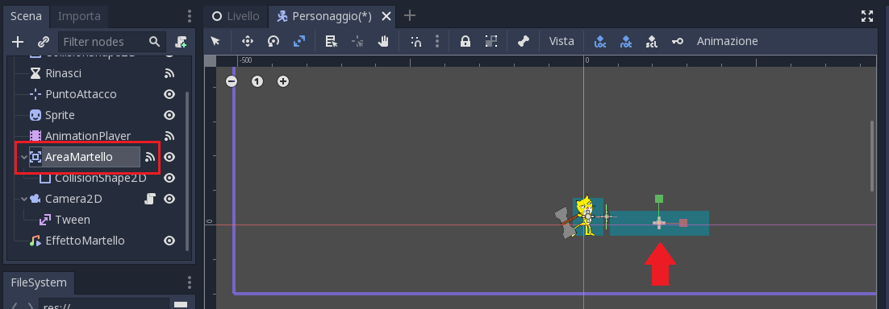Screen dimensions: 889x309
Task: Open the FileSystem dock tab
Action: pyautogui.click(x=39, y=282)
